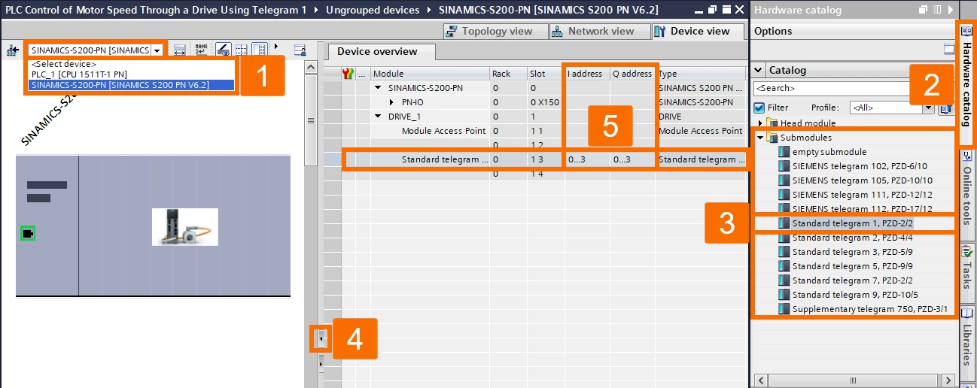Open the device selector dropdown arrow

[x=157, y=50]
